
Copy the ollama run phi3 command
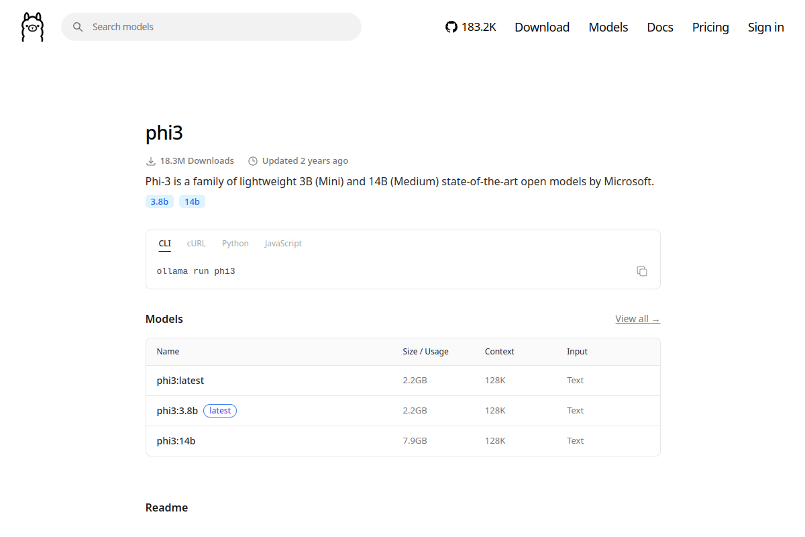[x=642, y=271]
